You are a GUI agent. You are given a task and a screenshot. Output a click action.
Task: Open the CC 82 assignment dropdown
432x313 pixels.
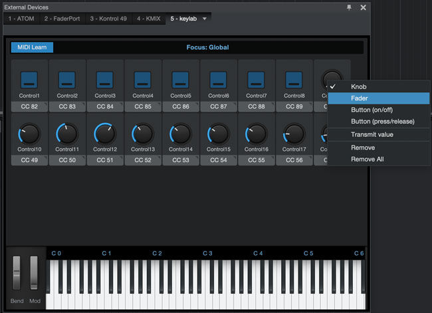[x=29, y=106]
